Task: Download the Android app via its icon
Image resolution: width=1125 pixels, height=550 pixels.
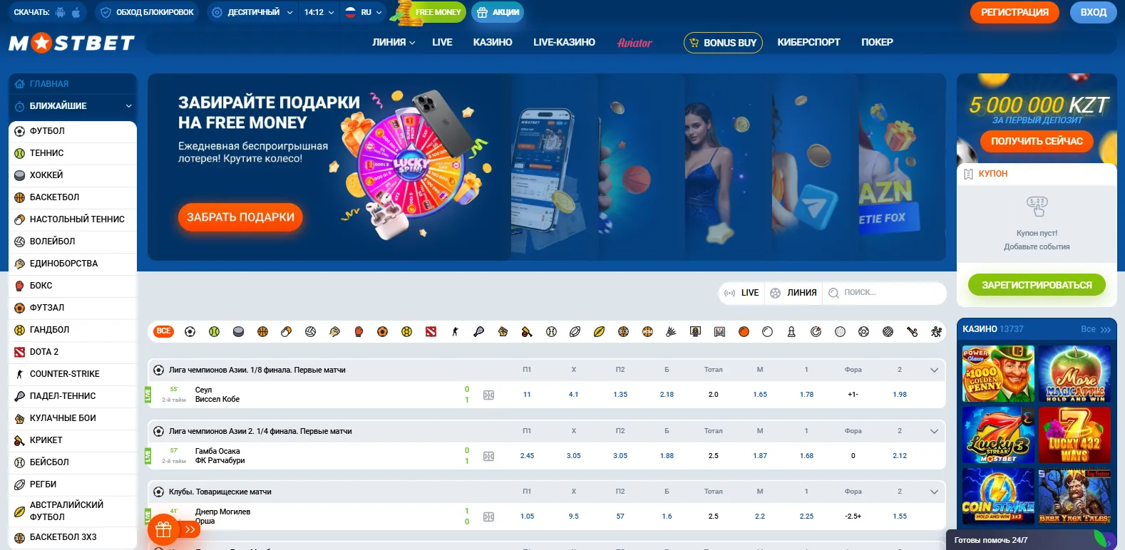Action: tap(61, 12)
